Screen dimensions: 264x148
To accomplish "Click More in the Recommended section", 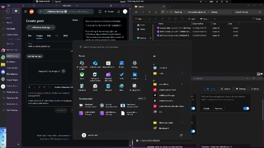I will pyautogui.click(x=142, y=98).
